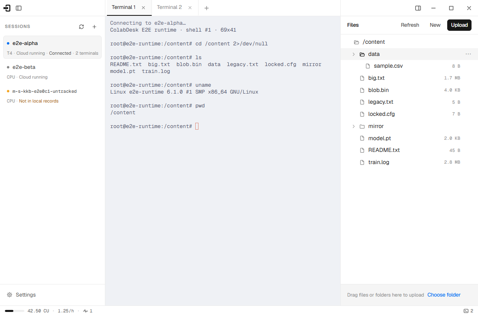Click the activity pulse icon in status bar

(85, 311)
